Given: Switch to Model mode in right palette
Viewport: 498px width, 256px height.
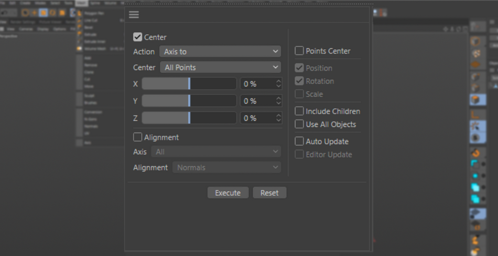Looking at the screenshot, I should (x=475, y=42).
